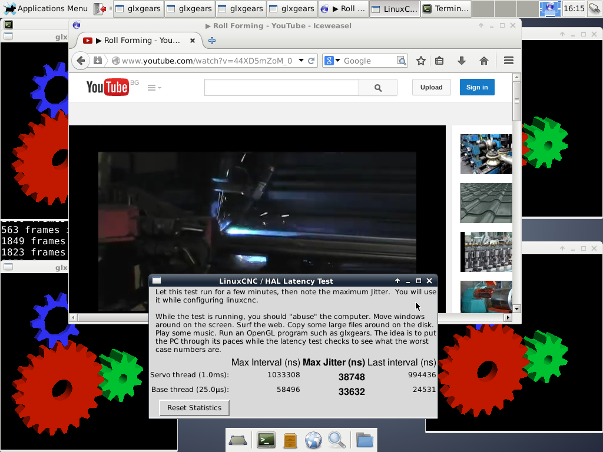
Task: Open a new tab with the plus icon
Action: [x=212, y=41]
